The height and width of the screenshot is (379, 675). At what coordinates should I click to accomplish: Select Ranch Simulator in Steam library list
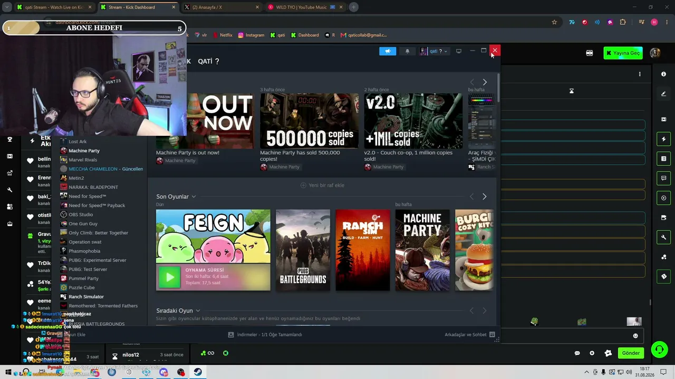point(86,297)
